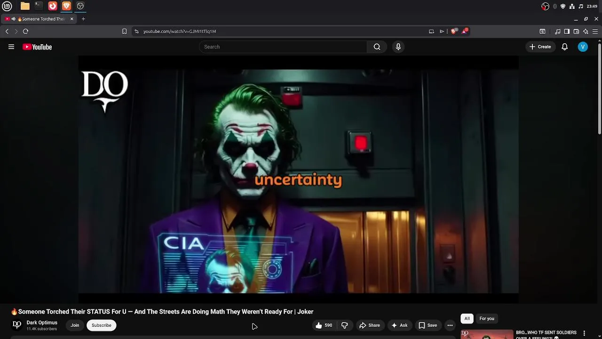Dislike the video with thumbs down
Viewport: 602px width, 339px height.
click(x=345, y=325)
